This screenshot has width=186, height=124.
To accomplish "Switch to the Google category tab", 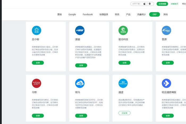I will click(72, 15).
